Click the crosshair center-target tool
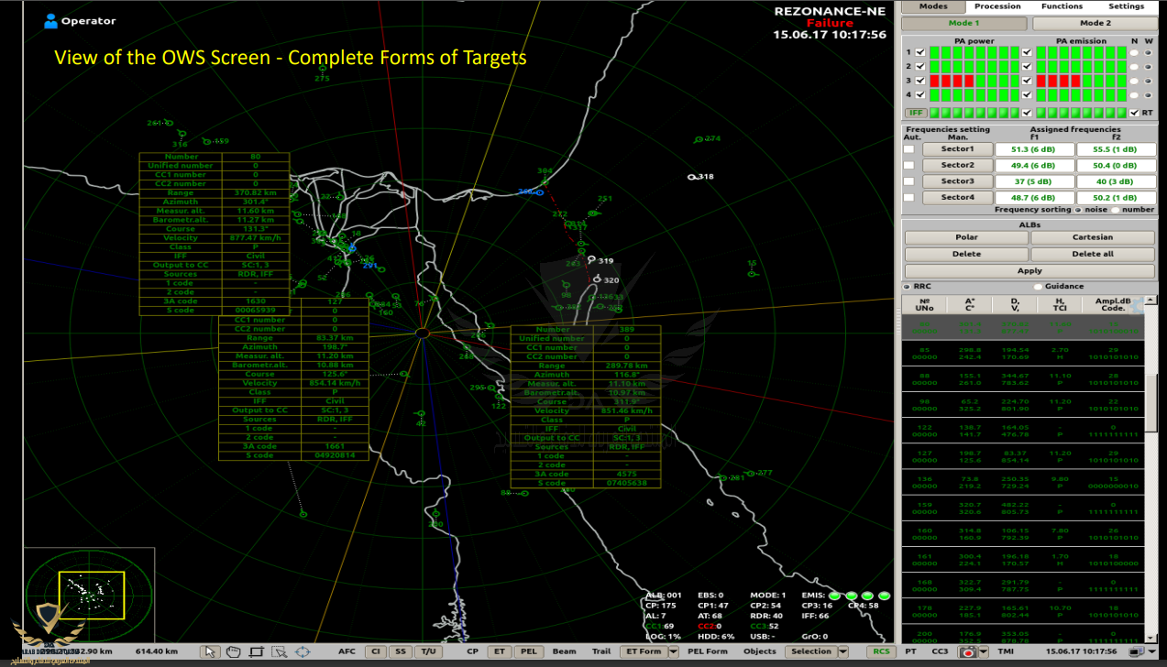The height and width of the screenshot is (667, 1167). tap(303, 652)
